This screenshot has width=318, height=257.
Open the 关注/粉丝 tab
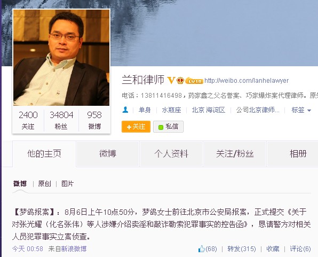pyautogui.click(x=235, y=153)
